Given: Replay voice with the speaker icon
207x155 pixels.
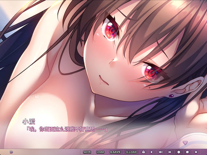Looking at the screenshot, I should [x=160, y=152].
